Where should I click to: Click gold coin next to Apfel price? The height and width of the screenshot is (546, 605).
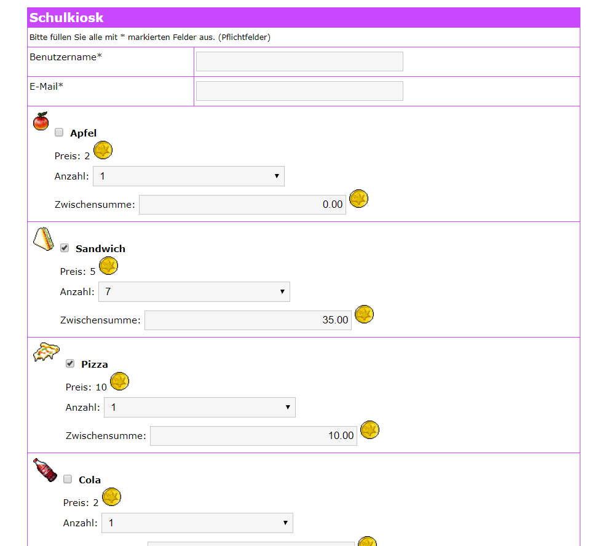tap(103, 150)
